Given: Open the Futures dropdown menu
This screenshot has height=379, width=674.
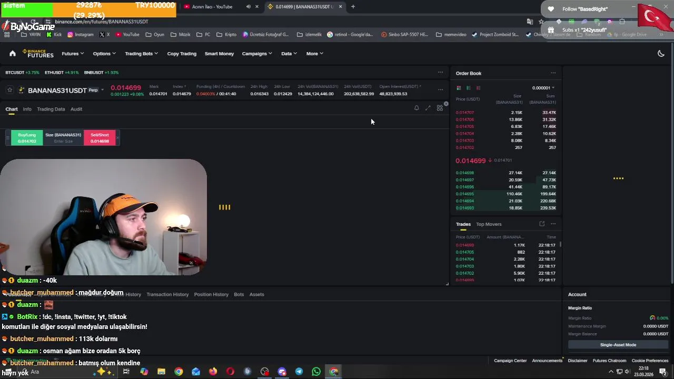Looking at the screenshot, I should pyautogui.click(x=73, y=53).
